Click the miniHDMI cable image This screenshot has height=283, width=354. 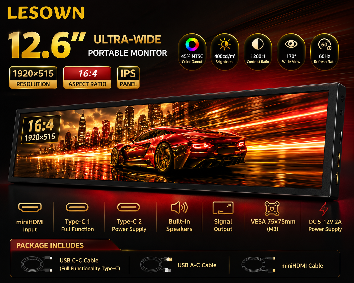(258, 264)
